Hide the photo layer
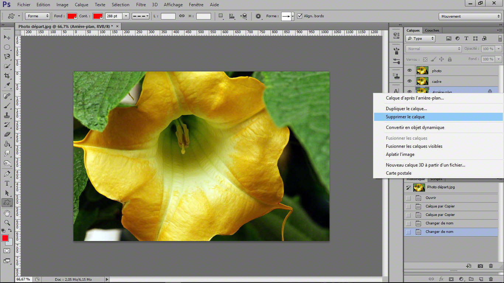This screenshot has height=283, width=504. [409, 71]
